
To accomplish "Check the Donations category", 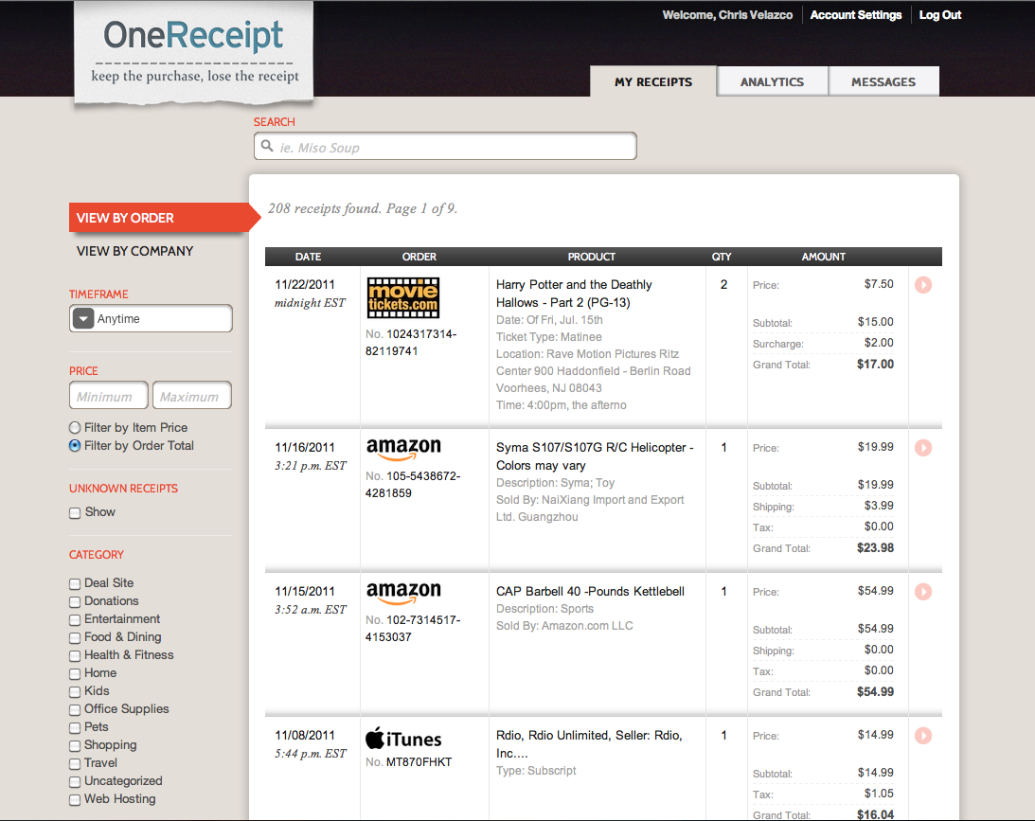I will point(75,602).
